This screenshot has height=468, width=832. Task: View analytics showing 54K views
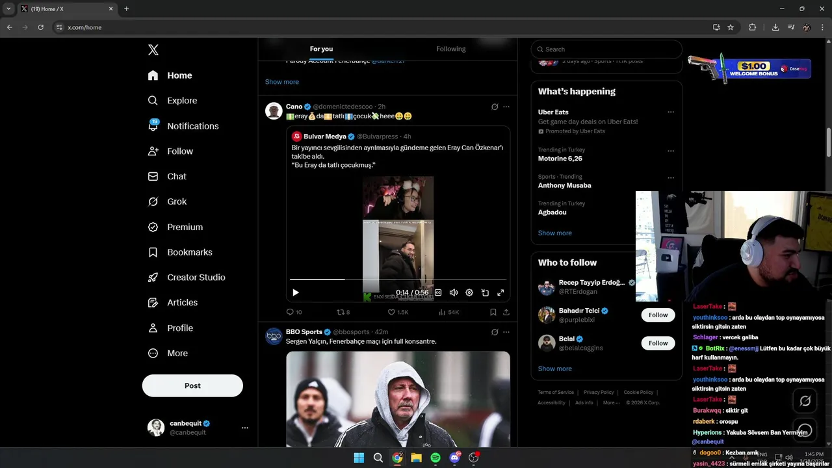coord(449,312)
